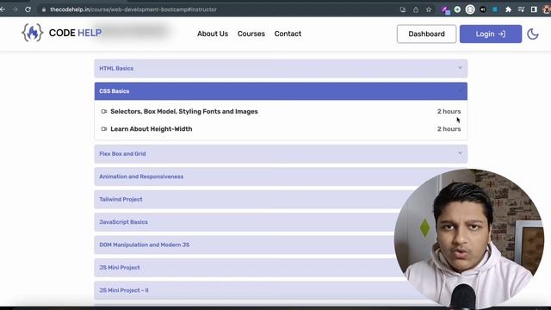Click the Code Help flame logo
The width and height of the screenshot is (551, 310).
point(33,33)
